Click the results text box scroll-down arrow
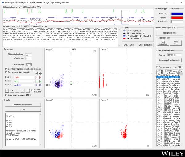This screenshot has width=185, height=157. (x=40, y=144)
